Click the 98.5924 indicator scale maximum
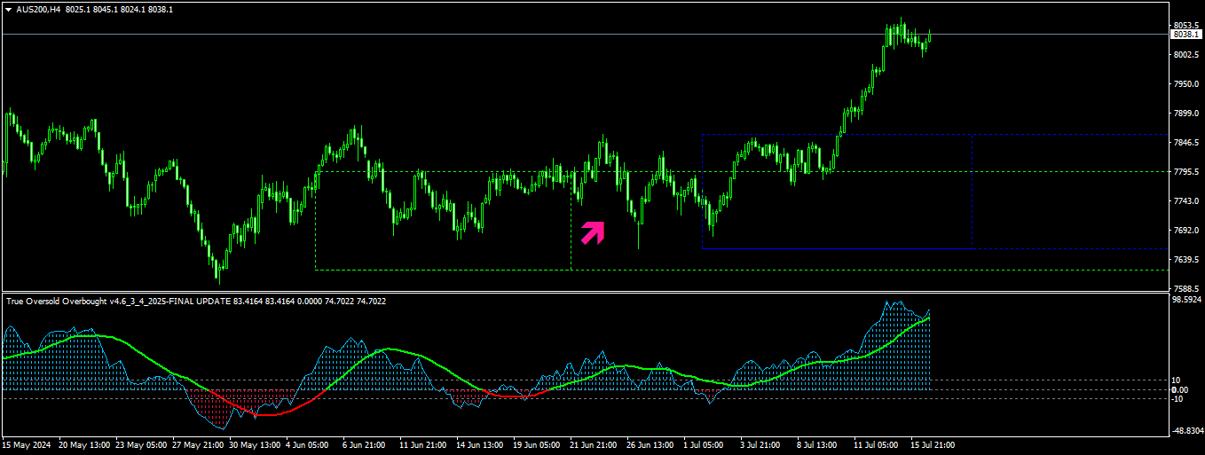Viewport: 1205px width, 455px height. tap(1185, 300)
